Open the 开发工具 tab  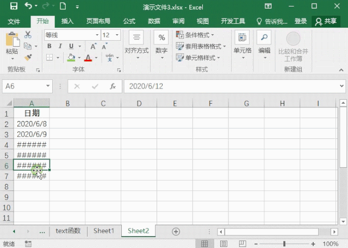click(233, 21)
